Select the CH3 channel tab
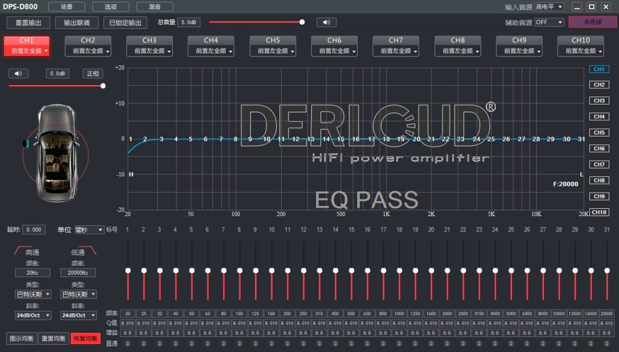The height and width of the screenshot is (352, 619). click(149, 40)
